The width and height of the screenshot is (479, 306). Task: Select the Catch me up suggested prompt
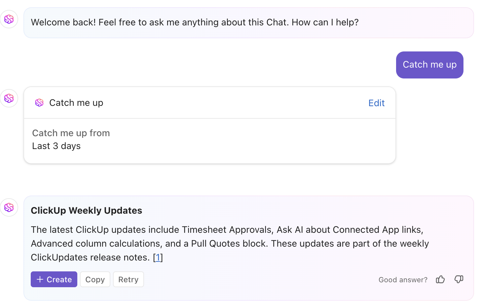click(429, 65)
